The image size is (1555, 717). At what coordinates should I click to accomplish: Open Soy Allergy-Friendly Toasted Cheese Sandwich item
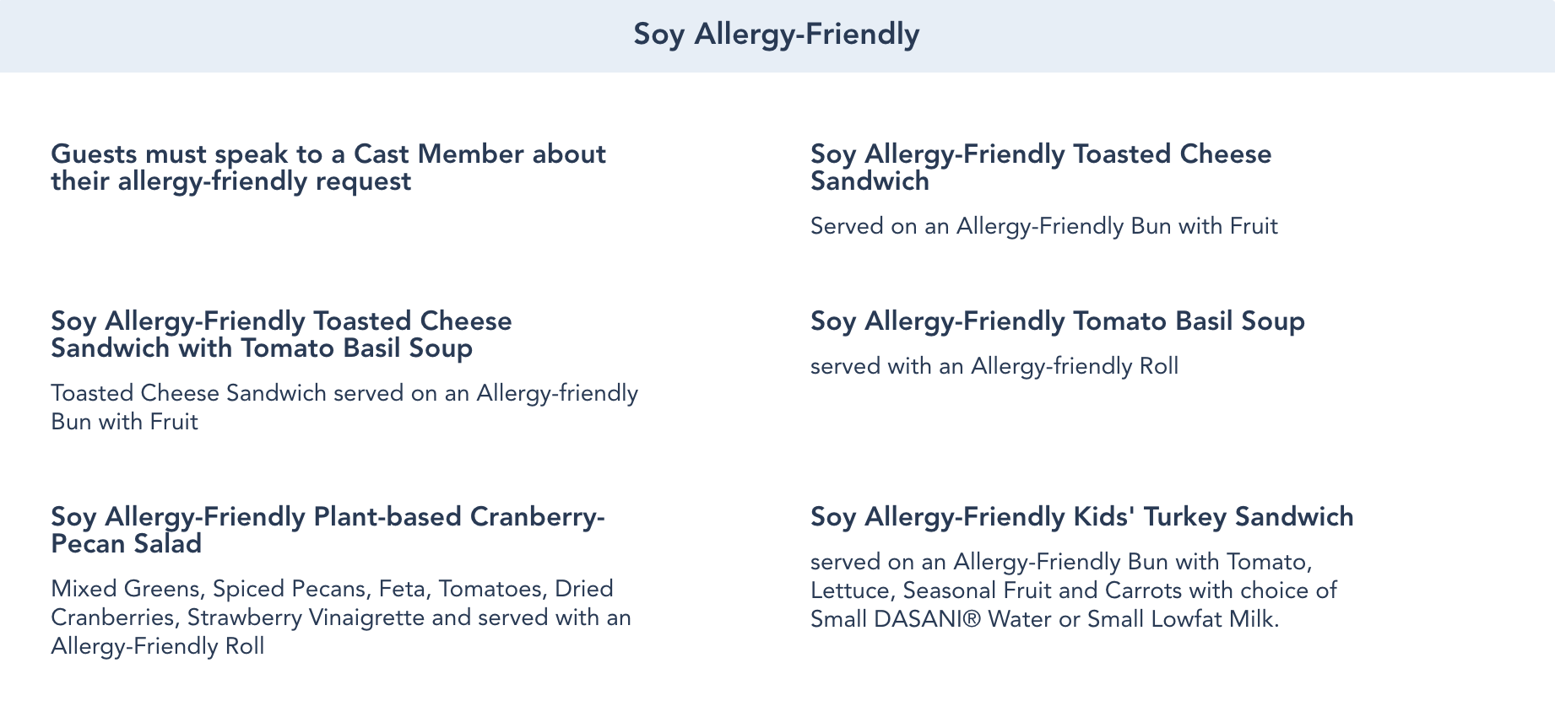click(1040, 167)
